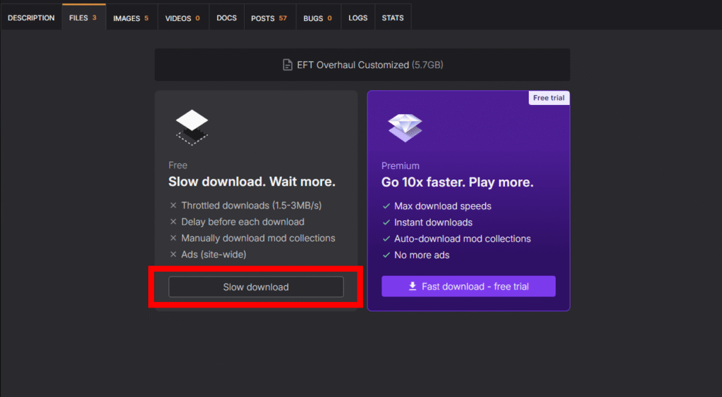Image resolution: width=722 pixels, height=397 pixels.
Task: Click the X icon next to Ads (site-wide)
Action: click(173, 254)
